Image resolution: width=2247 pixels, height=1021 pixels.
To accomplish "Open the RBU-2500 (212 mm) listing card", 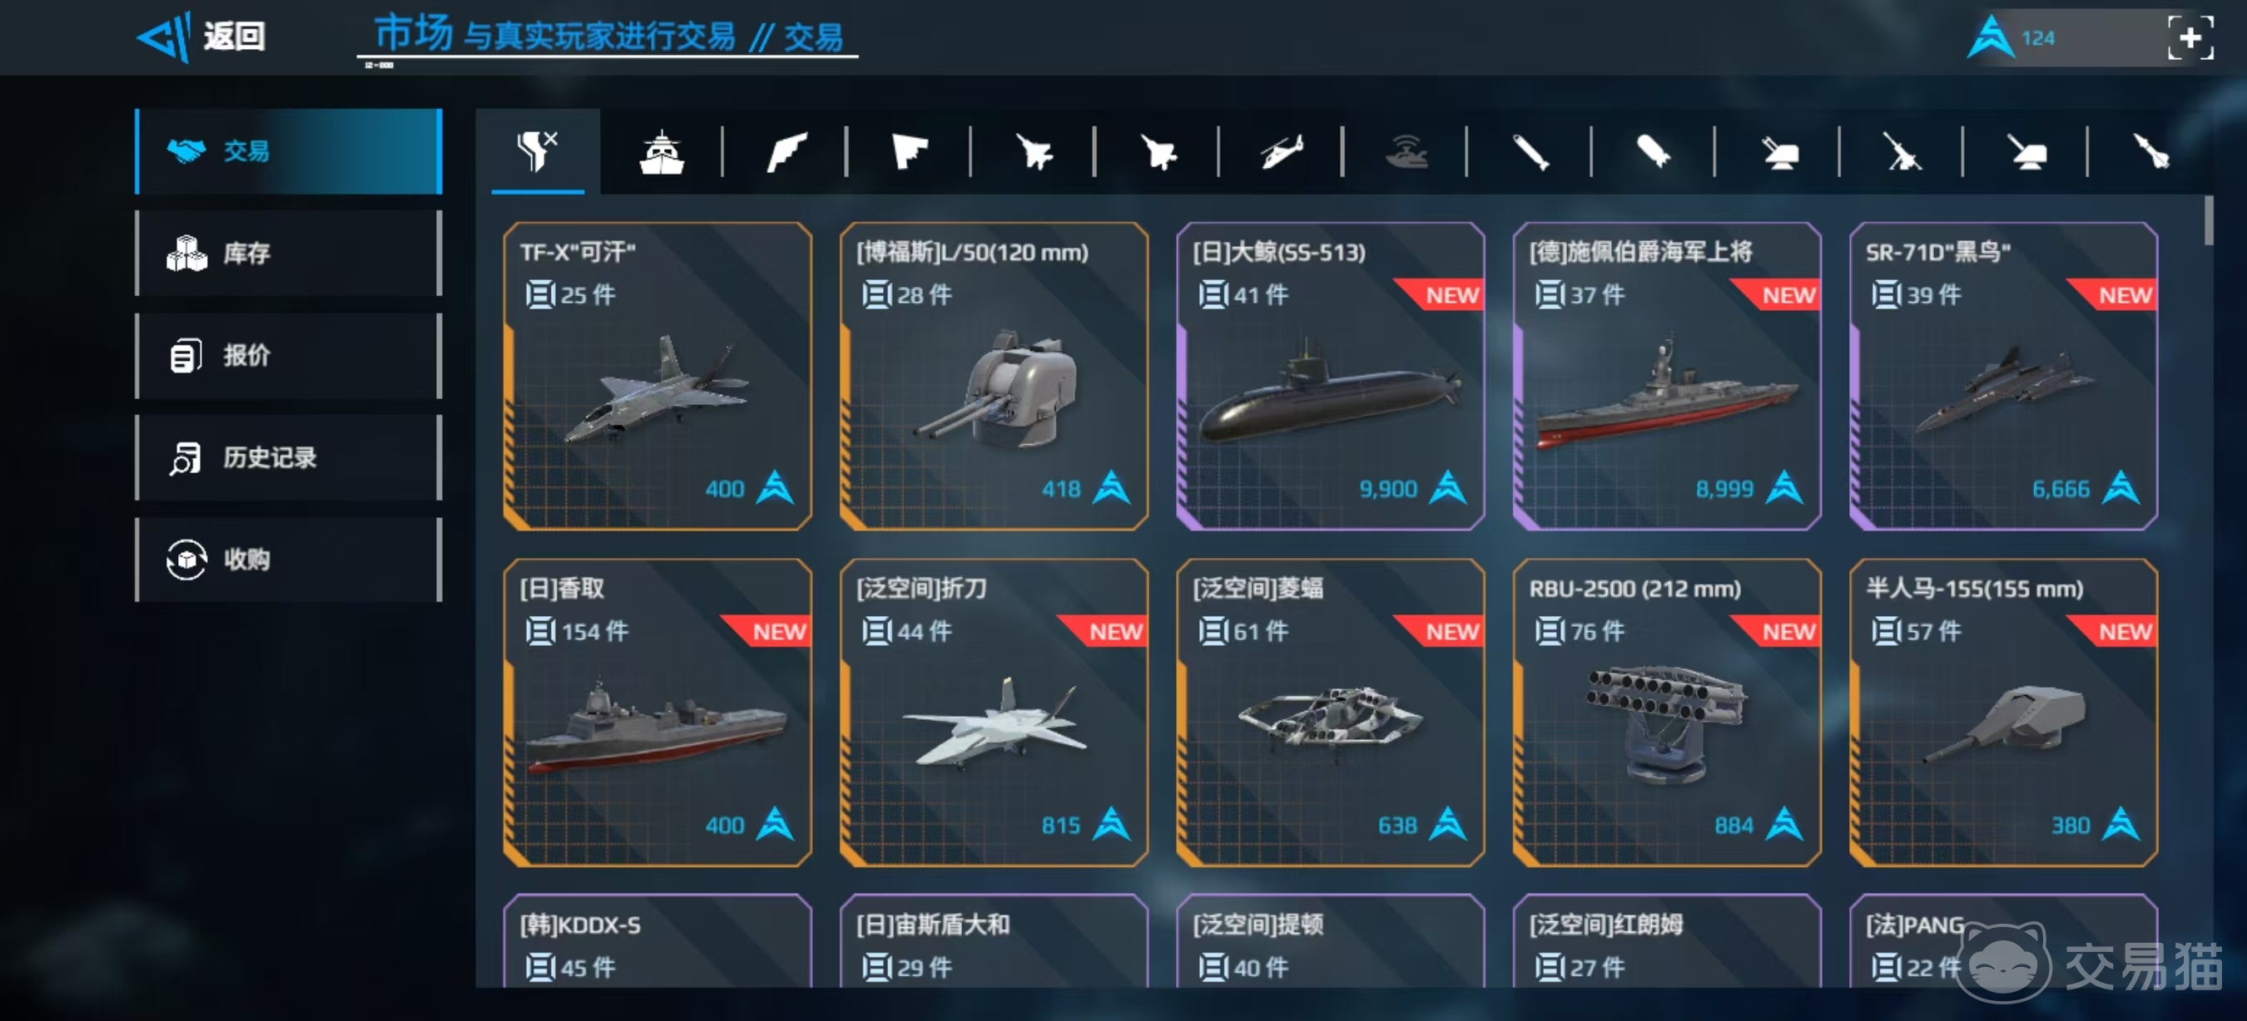I will tap(1666, 712).
